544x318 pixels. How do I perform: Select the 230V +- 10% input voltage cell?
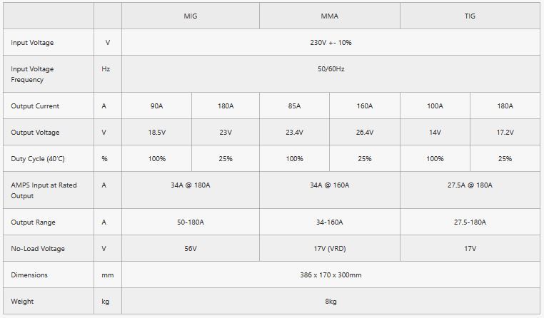(331, 42)
